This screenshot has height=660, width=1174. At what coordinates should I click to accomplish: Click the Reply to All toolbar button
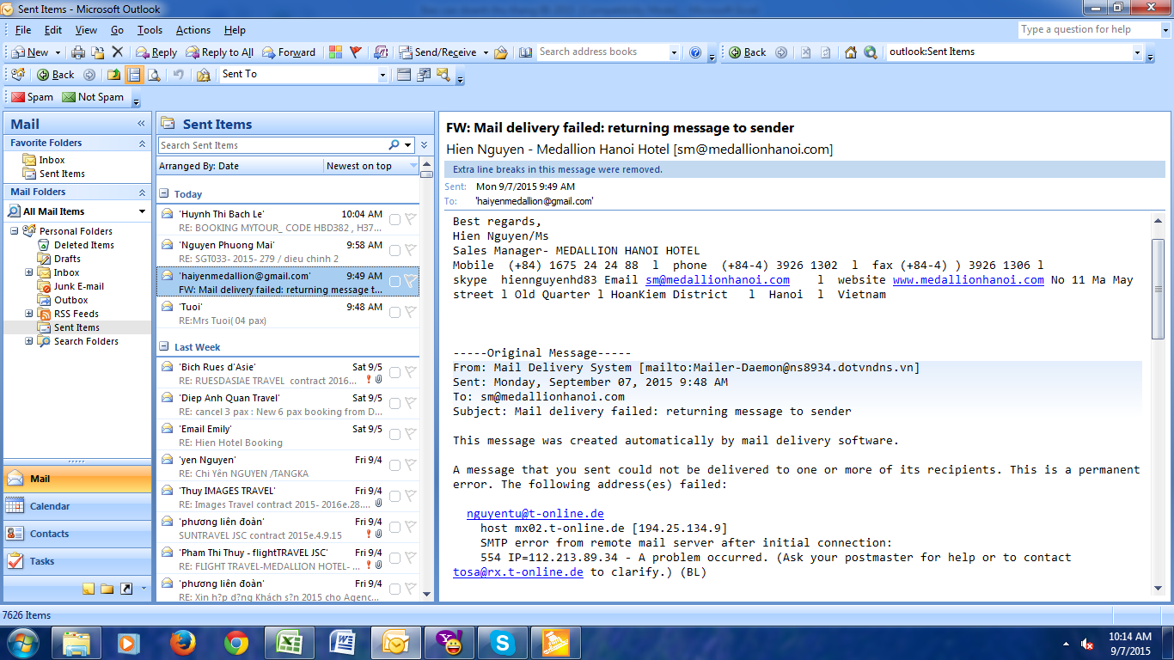[x=219, y=52]
